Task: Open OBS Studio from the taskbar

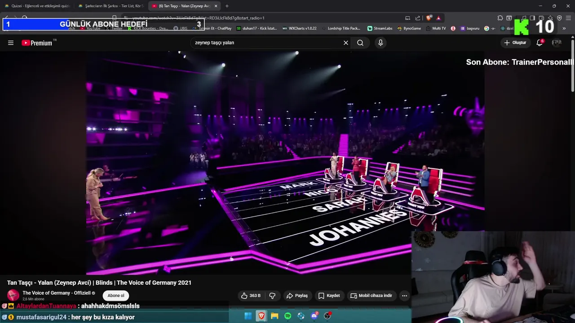Action: [x=327, y=316]
